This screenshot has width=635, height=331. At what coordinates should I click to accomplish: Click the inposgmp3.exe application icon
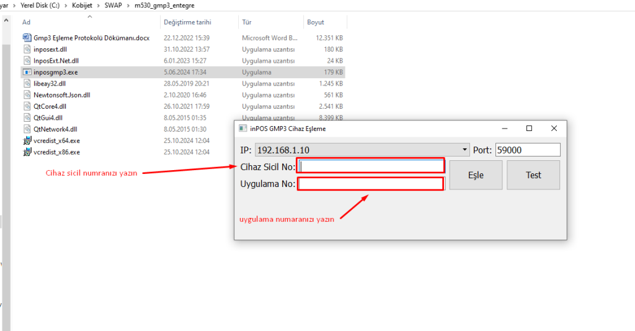27,72
